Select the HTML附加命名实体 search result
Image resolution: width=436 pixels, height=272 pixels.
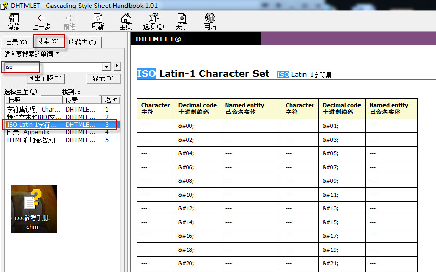tap(33, 140)
